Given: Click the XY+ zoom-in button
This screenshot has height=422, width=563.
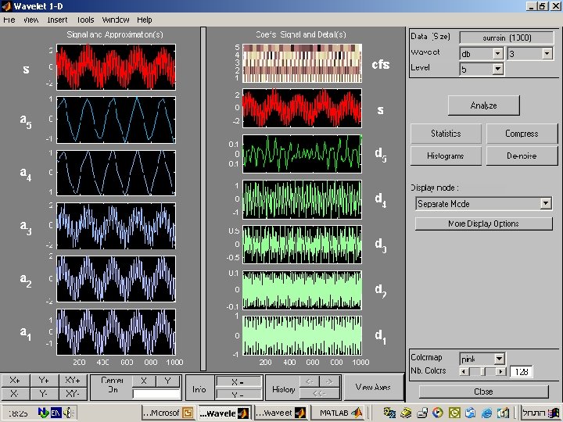Looking at the screenshot, I should click(x=73, y=381).
